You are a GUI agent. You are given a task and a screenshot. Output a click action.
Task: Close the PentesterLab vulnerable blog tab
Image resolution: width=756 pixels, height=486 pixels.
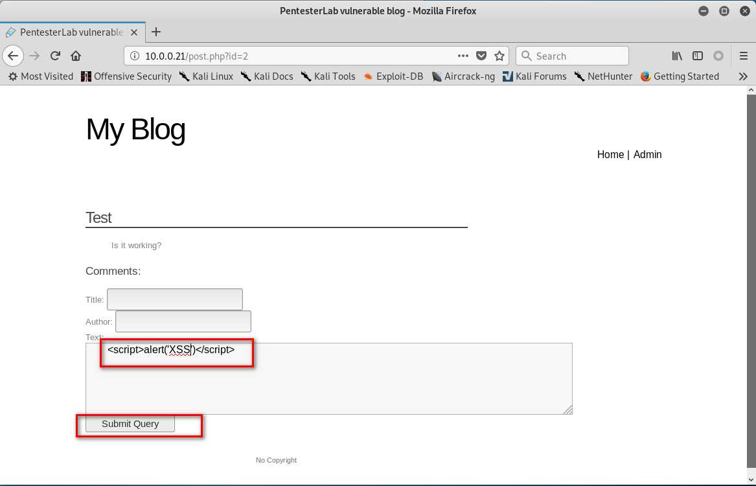134,32
